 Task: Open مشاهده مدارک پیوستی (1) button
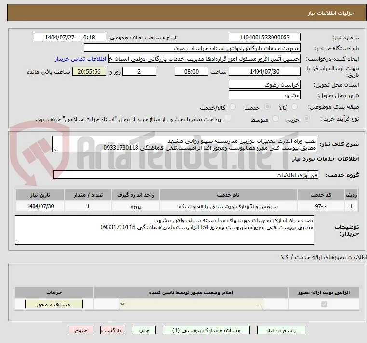pos(206,330)
